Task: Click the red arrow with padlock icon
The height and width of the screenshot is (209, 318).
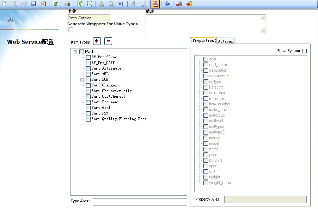Action: pos(179,4)
